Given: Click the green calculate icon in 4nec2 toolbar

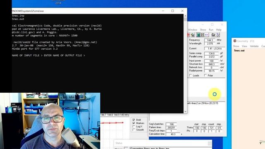Looking at the screenshot, I should (198, 35).
